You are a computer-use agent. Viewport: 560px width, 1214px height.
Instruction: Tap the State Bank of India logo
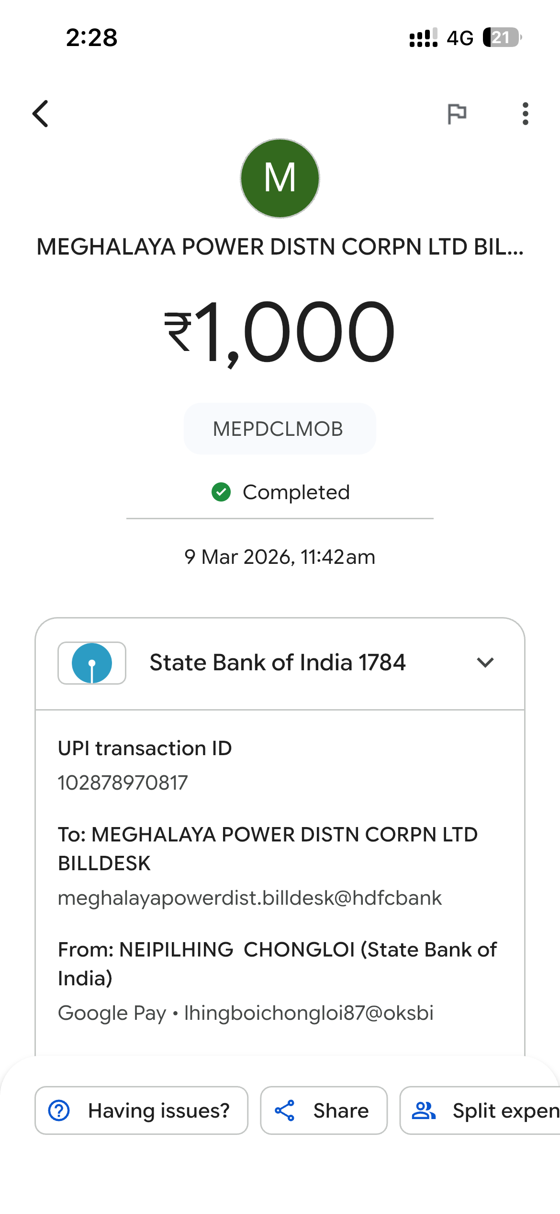coord(92,663)
